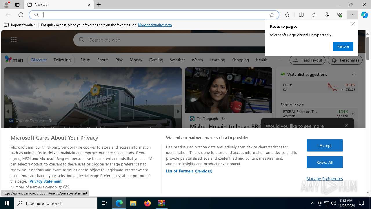Click the taskbar clock showing 3:32 AM
This screenshot has width=371, height=209.
[x=346, y=203]
